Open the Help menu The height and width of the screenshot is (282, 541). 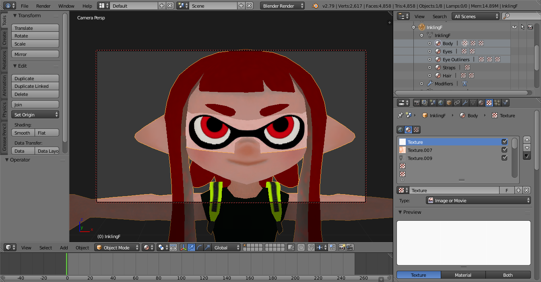point(87,6)
